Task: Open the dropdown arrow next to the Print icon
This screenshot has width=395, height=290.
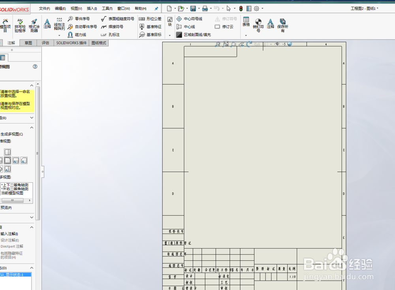Action: pyautogui.click(x=211, y=9)
